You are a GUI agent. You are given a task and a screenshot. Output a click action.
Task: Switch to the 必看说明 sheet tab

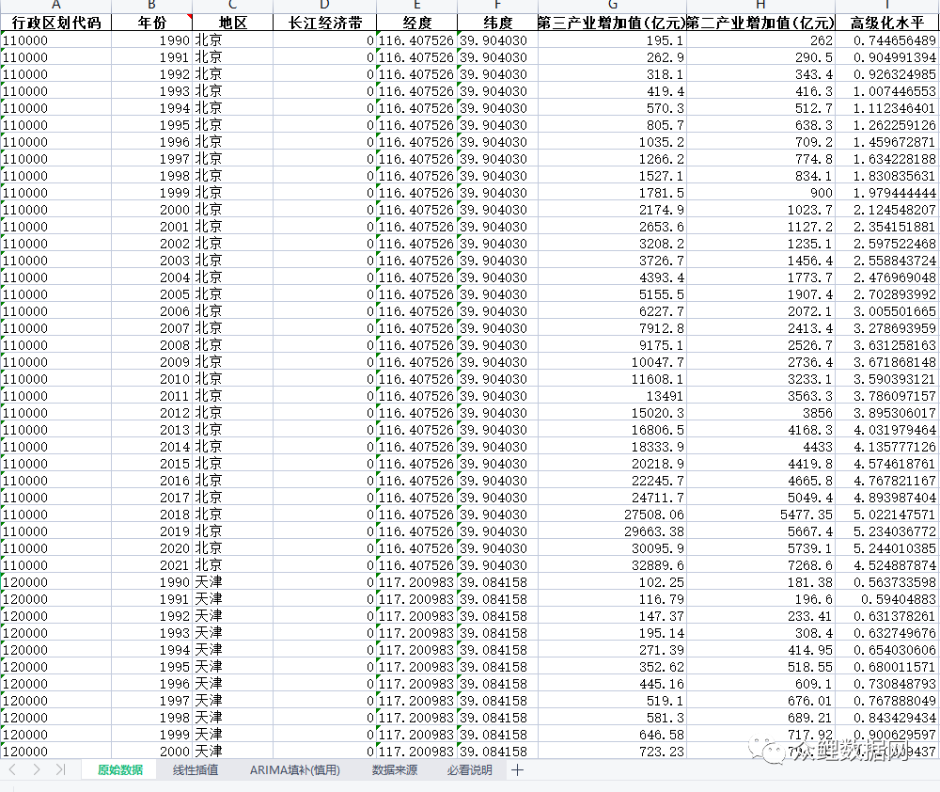[x=469, y=770]
